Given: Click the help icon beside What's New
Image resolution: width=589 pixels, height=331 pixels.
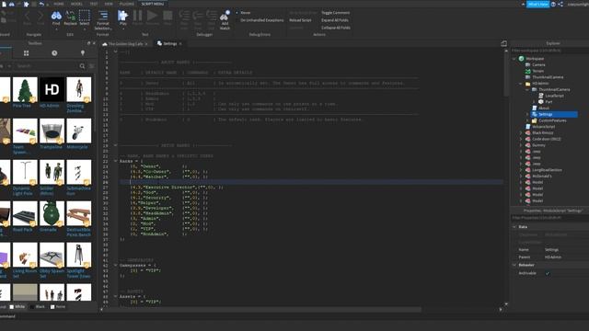Looking at the screenshot, I should pos(553,4).
